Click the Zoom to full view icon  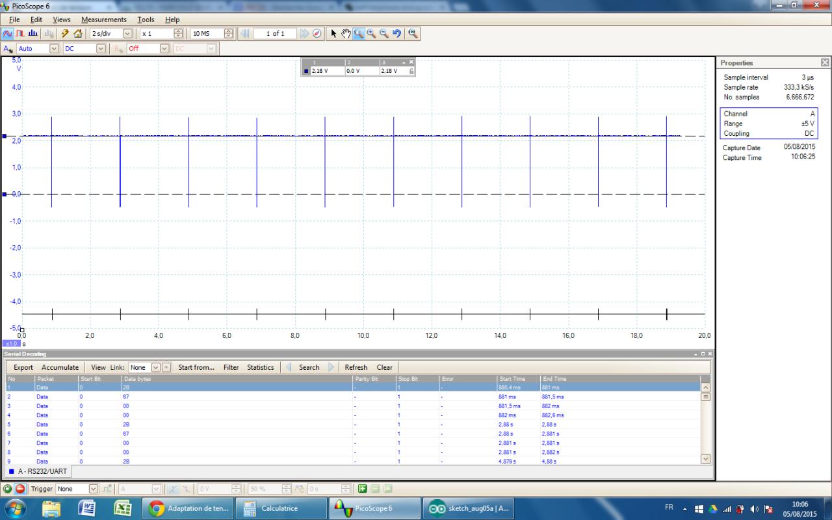413,33
